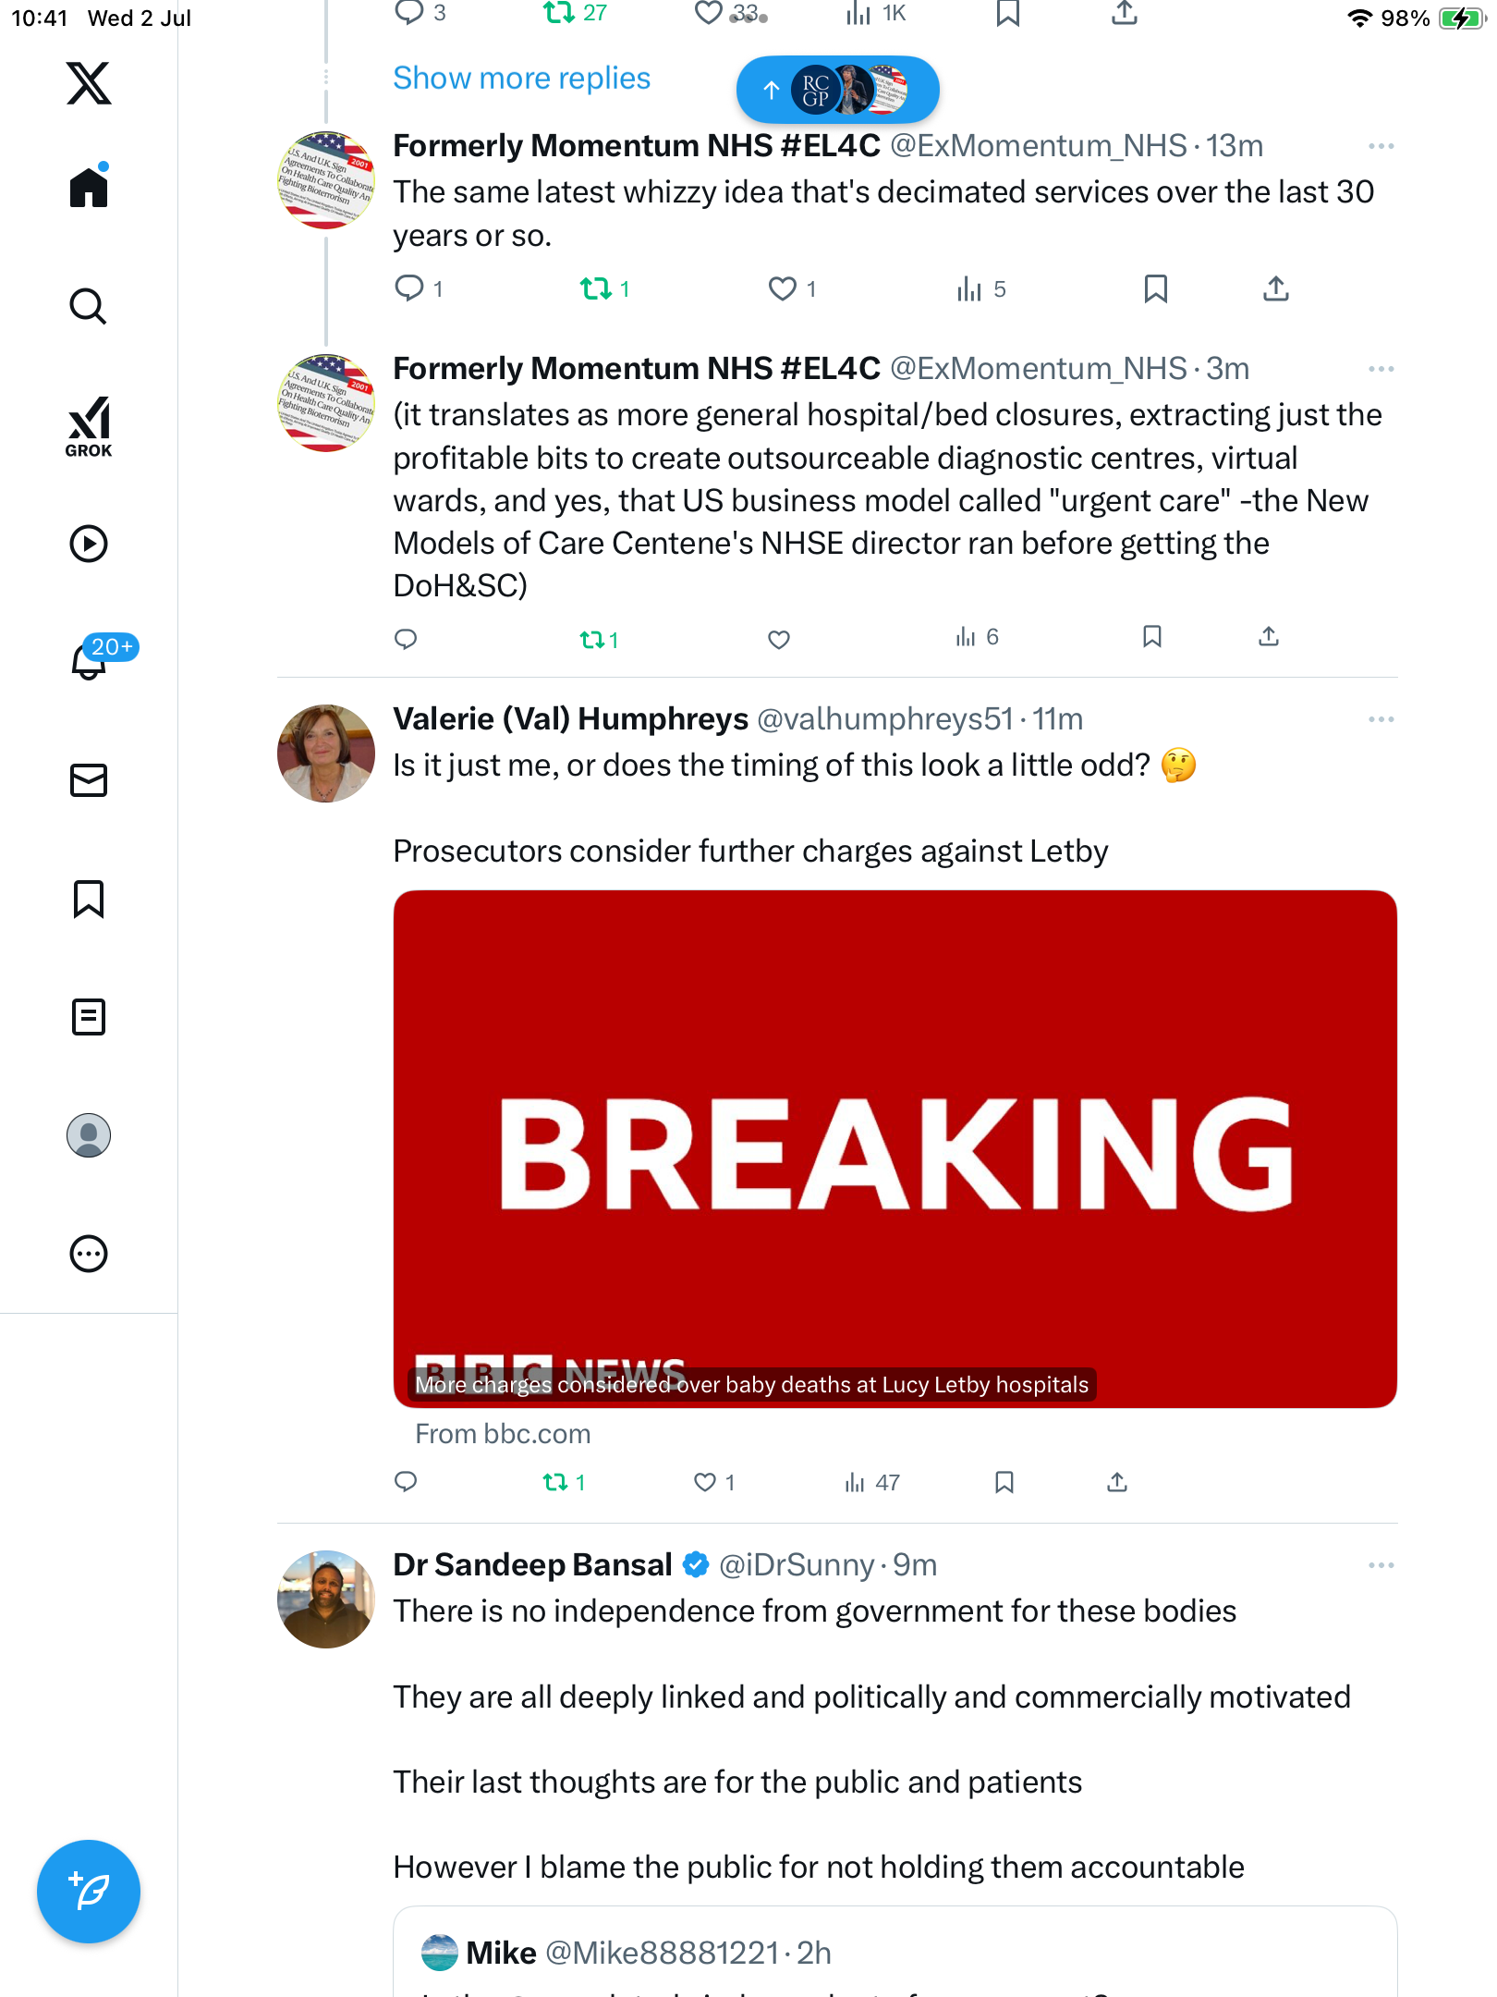This screenshot has height=1997, width=1497.
Task: Open Messages envelope icon
Action: pyautogui.click(x=89, y=780)
